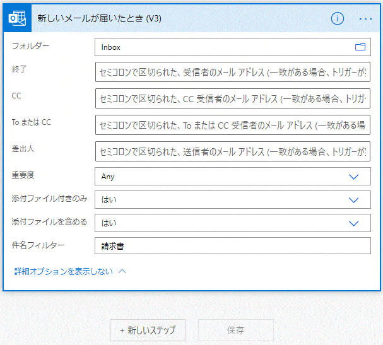
Task: Click the 件名フィルター field containing 請求書
Action: click(232, 246)
